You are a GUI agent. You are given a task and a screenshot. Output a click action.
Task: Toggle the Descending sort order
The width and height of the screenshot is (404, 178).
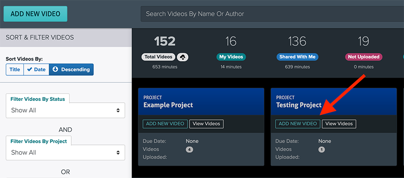(x=71, y=69)
